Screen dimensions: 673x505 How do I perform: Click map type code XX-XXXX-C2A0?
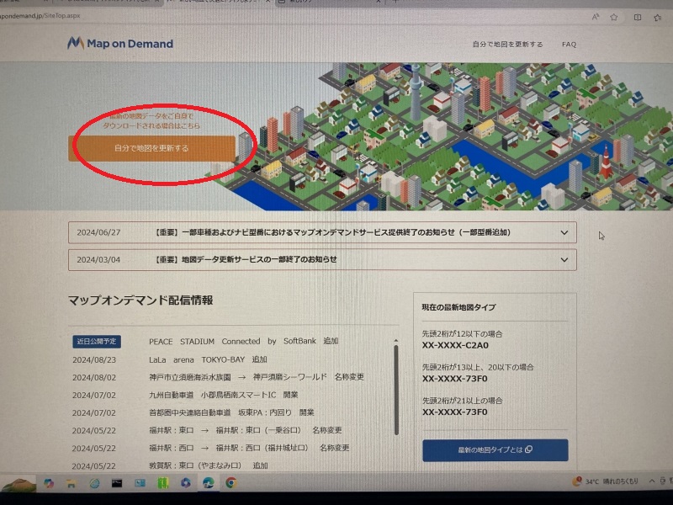[x=455, y=345]
